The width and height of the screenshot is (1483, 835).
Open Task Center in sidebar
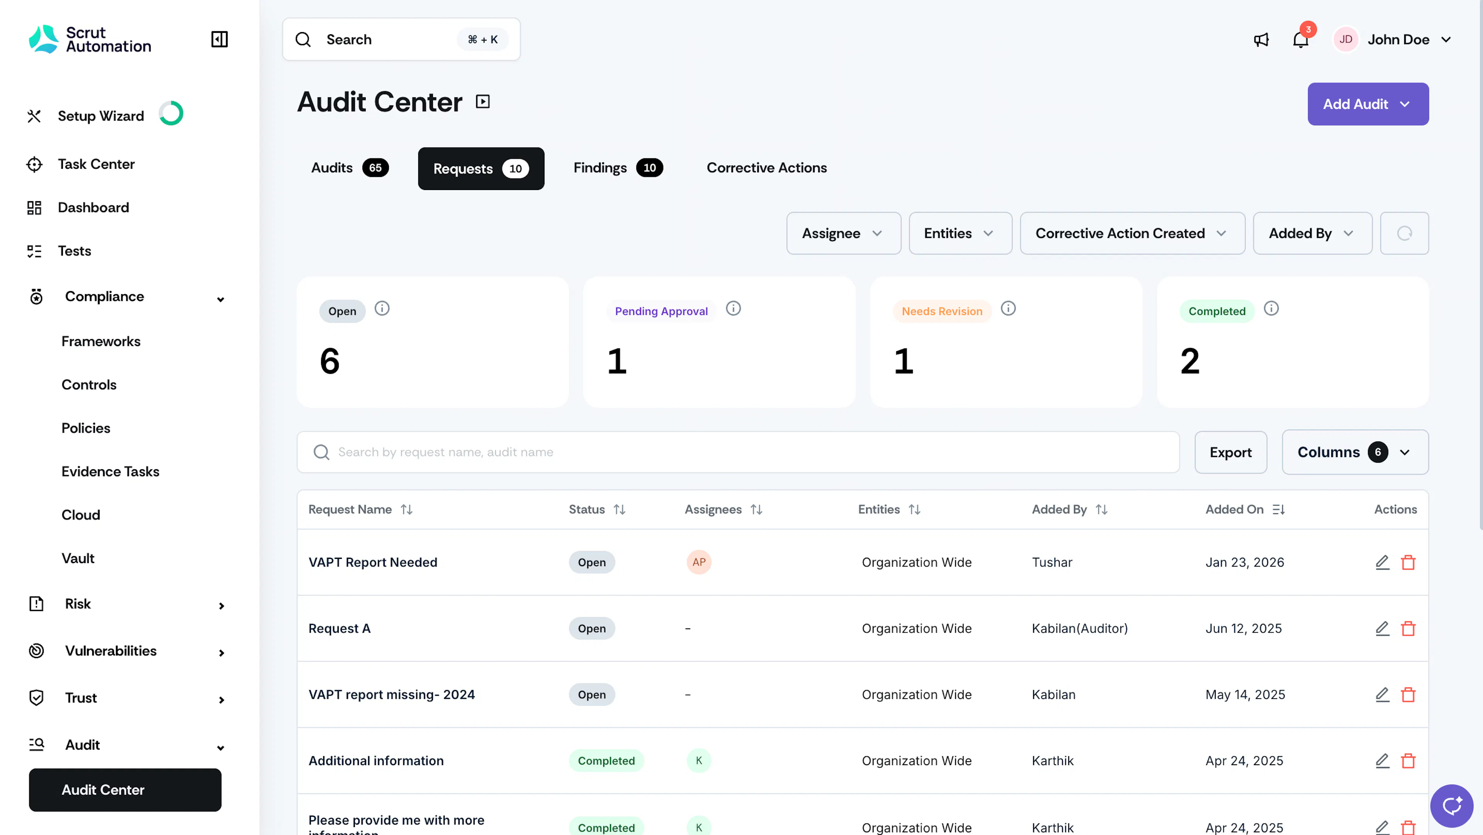[x=96, y=164]
